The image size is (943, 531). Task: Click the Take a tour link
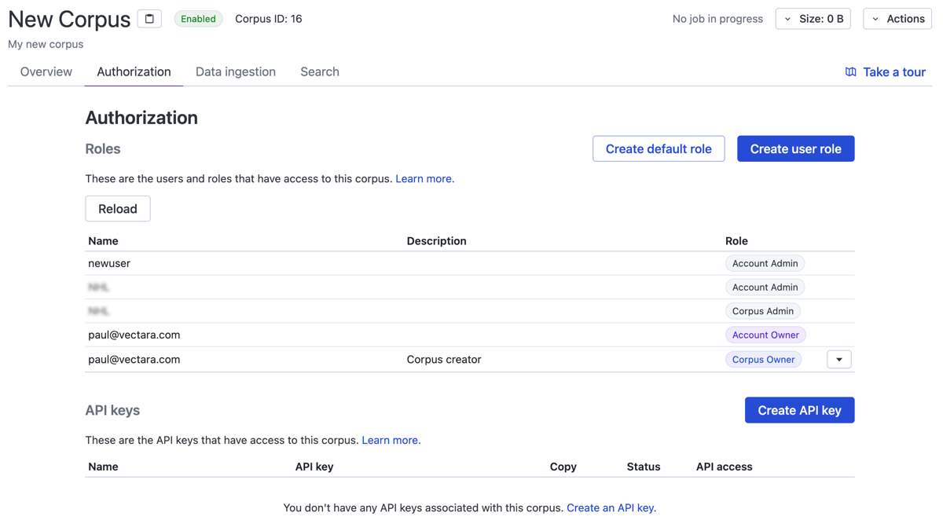893,72
